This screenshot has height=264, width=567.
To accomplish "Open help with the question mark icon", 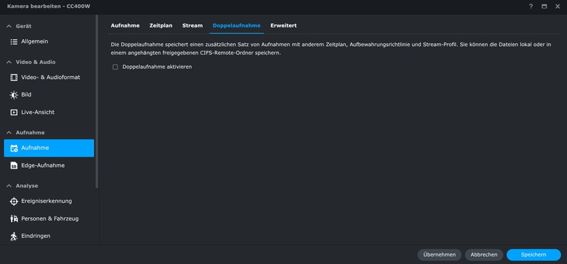I will click(x=531, y=6).
